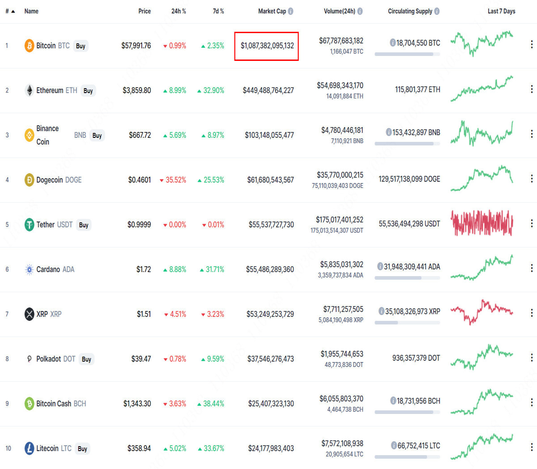Screen dimensions: 537x469
Task: Click the Bitcoin coin logo icon
Action: pyautogui.click(x=29, y=46)
